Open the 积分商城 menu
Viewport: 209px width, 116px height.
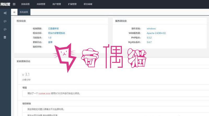point(88,4)
